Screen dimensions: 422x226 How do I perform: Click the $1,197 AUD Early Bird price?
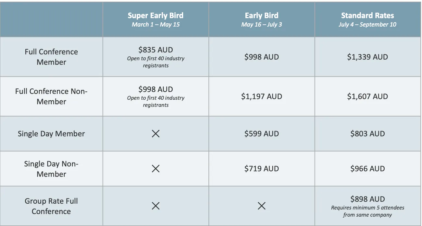click(x=262, y=96)
